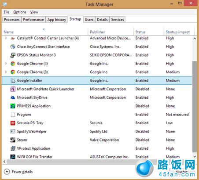Switch to the Details tab
Viewport: 199px width, 180px height.
(102, 20)
